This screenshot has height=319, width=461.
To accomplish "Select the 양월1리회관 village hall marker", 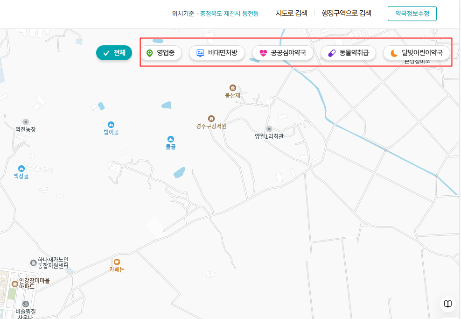I will click(x=269, y=130).
